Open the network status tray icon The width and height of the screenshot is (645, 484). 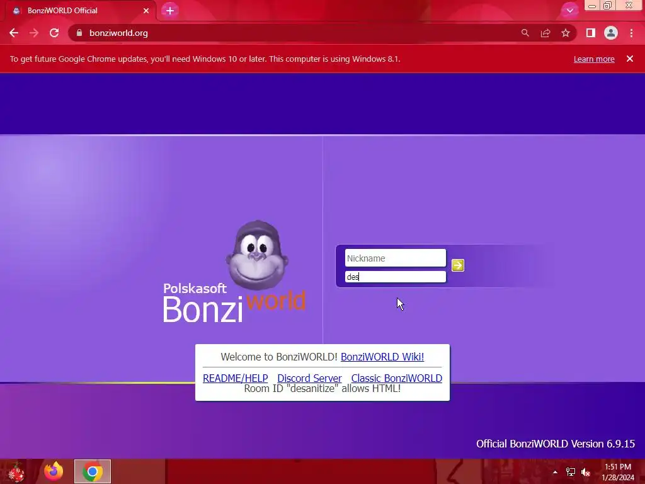[x=571, y=472]
